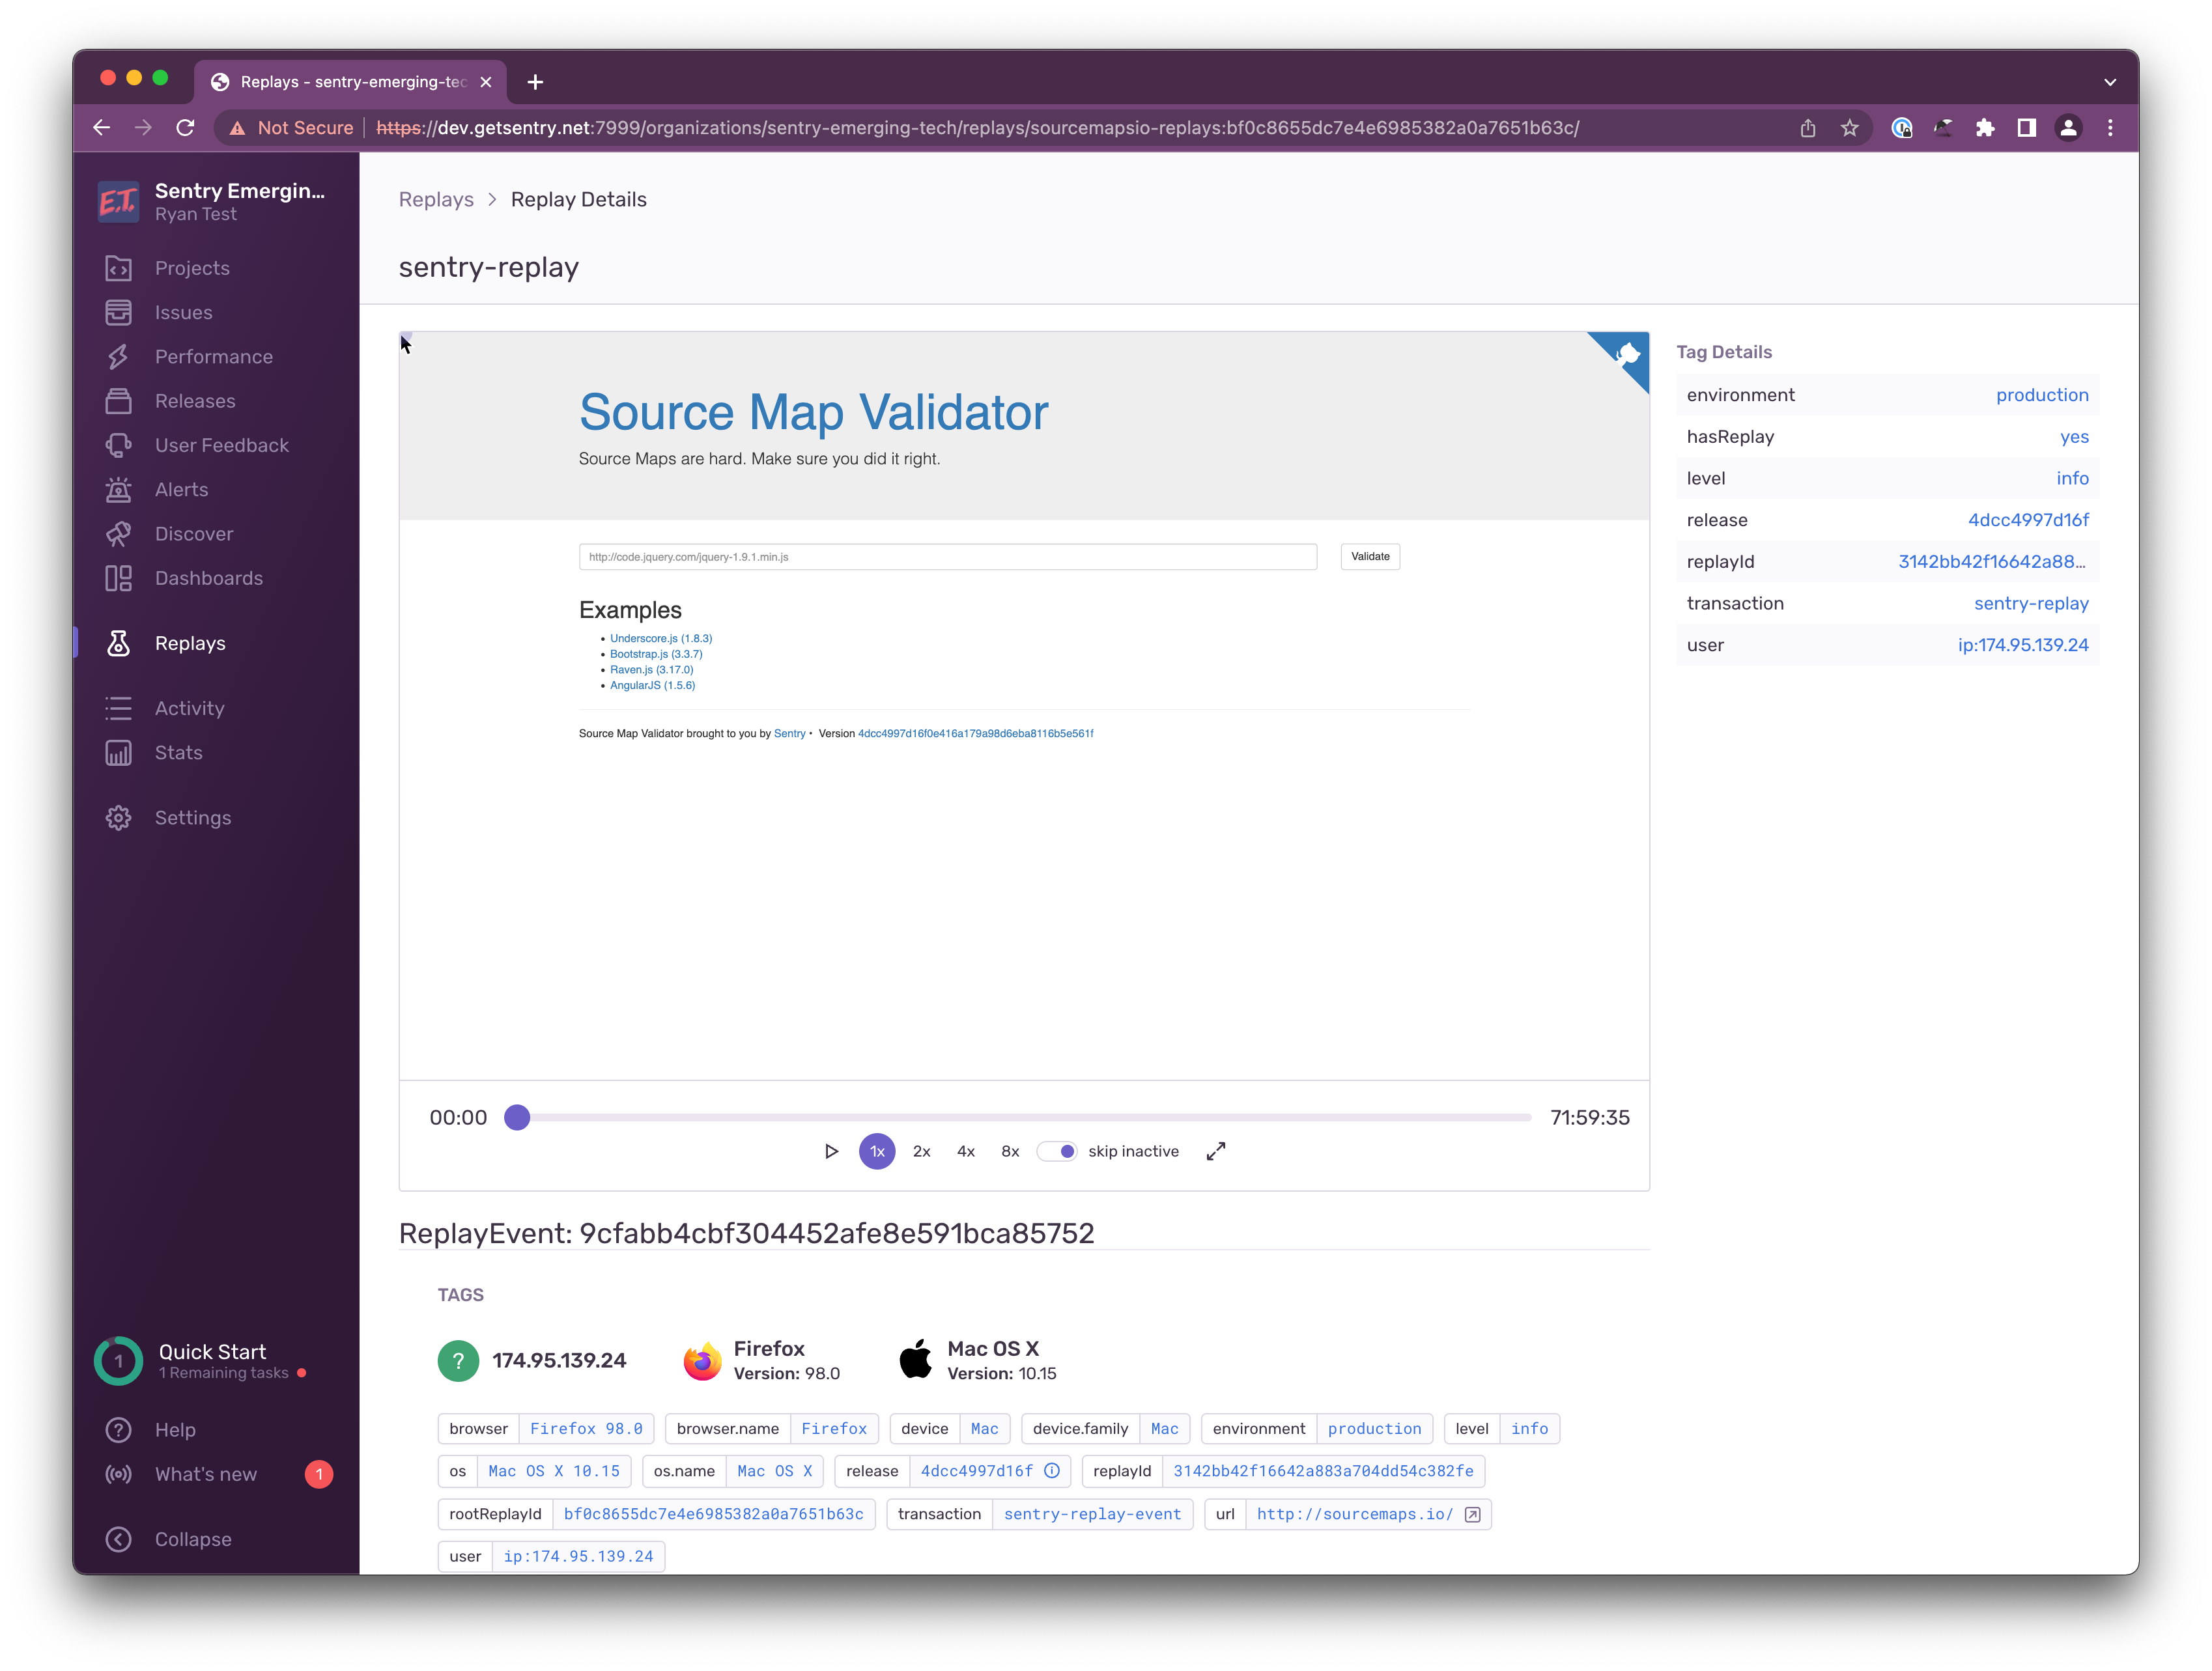Expand the browser tab search chevron
2212x1671 pixels.
point(2110,82)
